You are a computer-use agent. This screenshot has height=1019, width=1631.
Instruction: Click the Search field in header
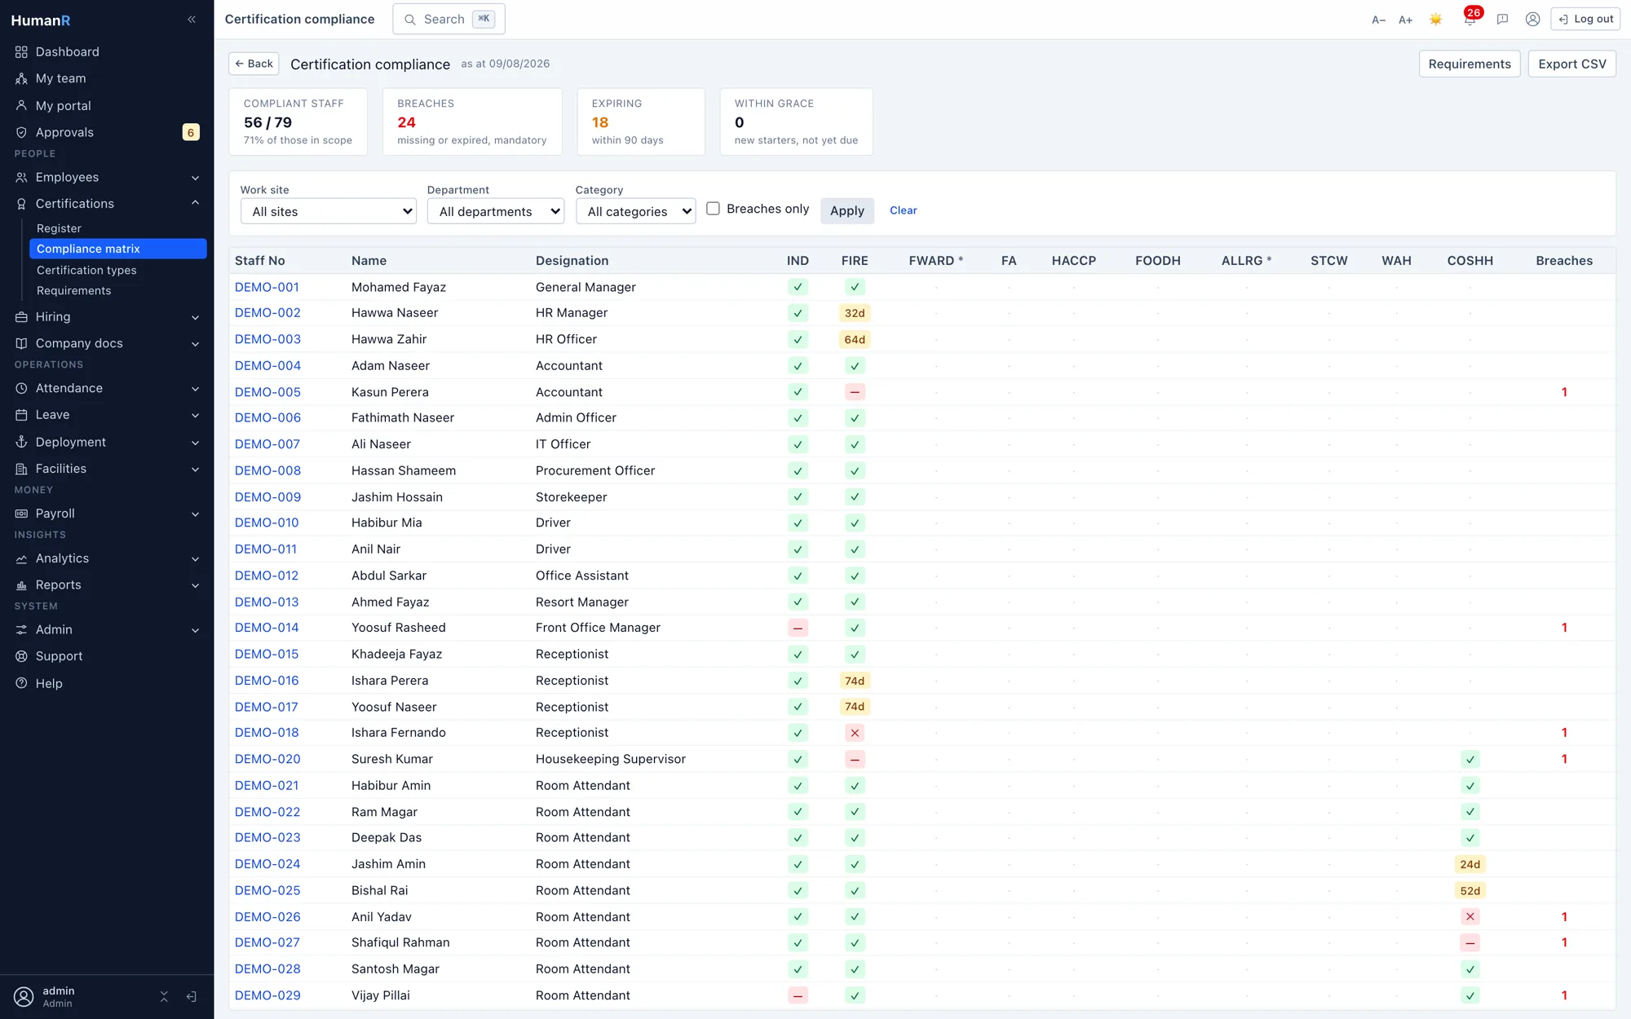click(x=449, y=19)
